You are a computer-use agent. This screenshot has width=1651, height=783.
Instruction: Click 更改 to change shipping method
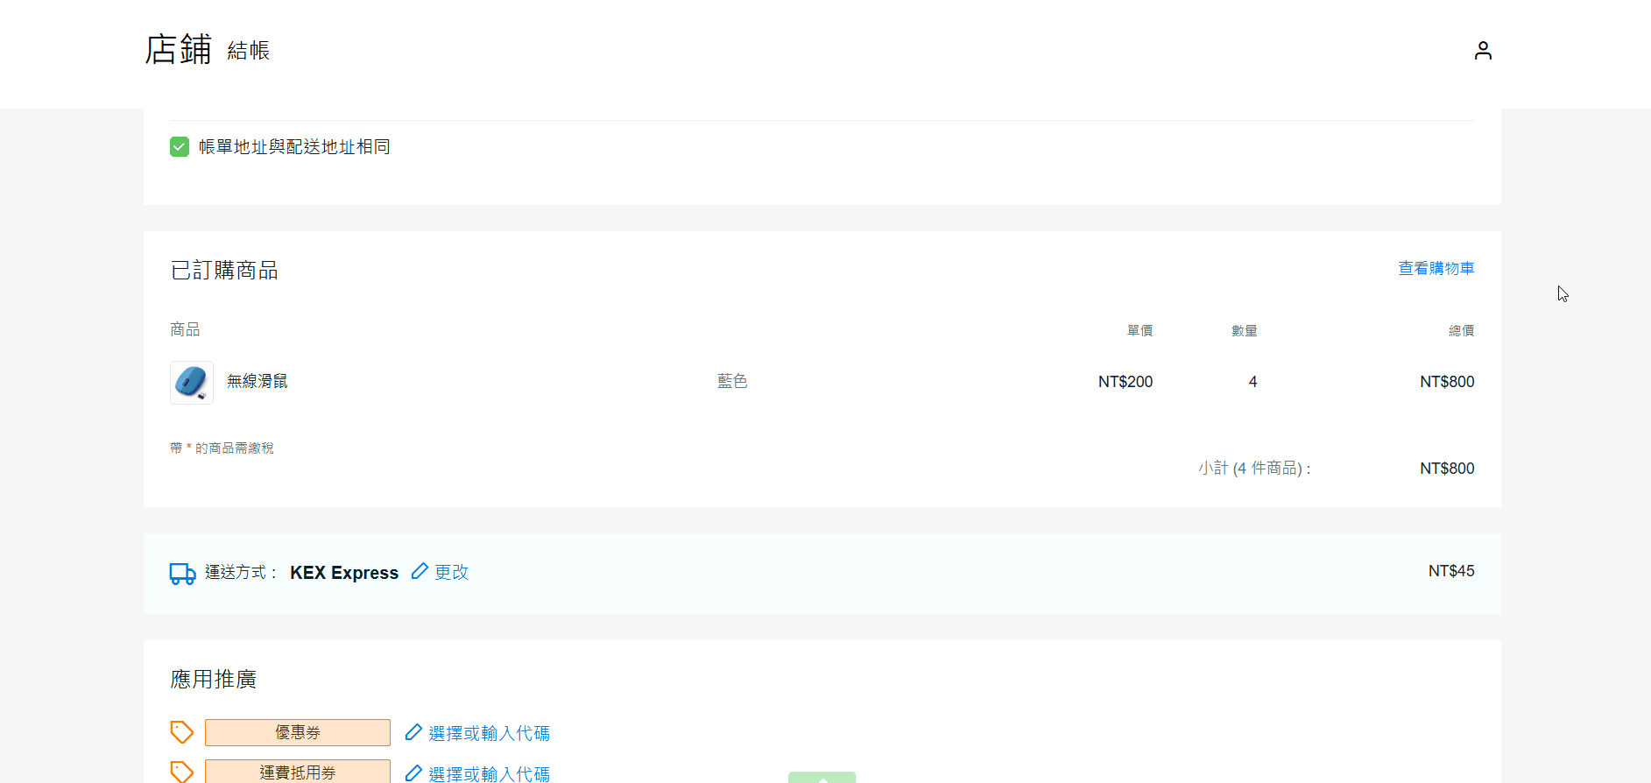coord(452,572)
